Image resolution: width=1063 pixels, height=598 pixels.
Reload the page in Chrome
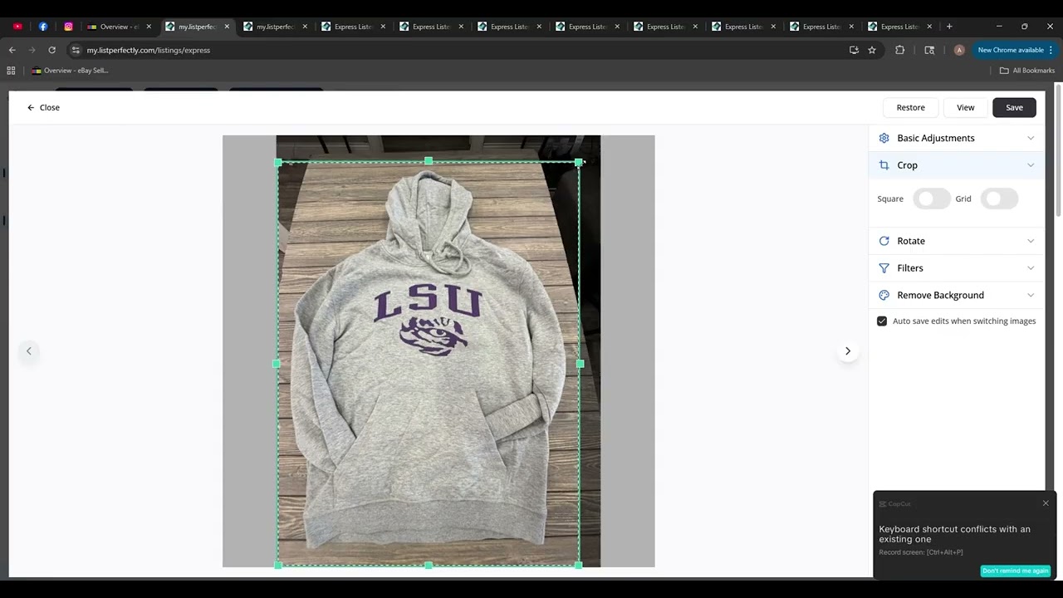pos(51,50)
